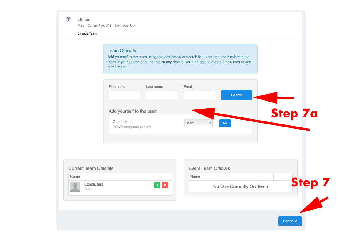Click the Team Officials heading in the blue info box
362x241 pixels.
coord(122,51)
